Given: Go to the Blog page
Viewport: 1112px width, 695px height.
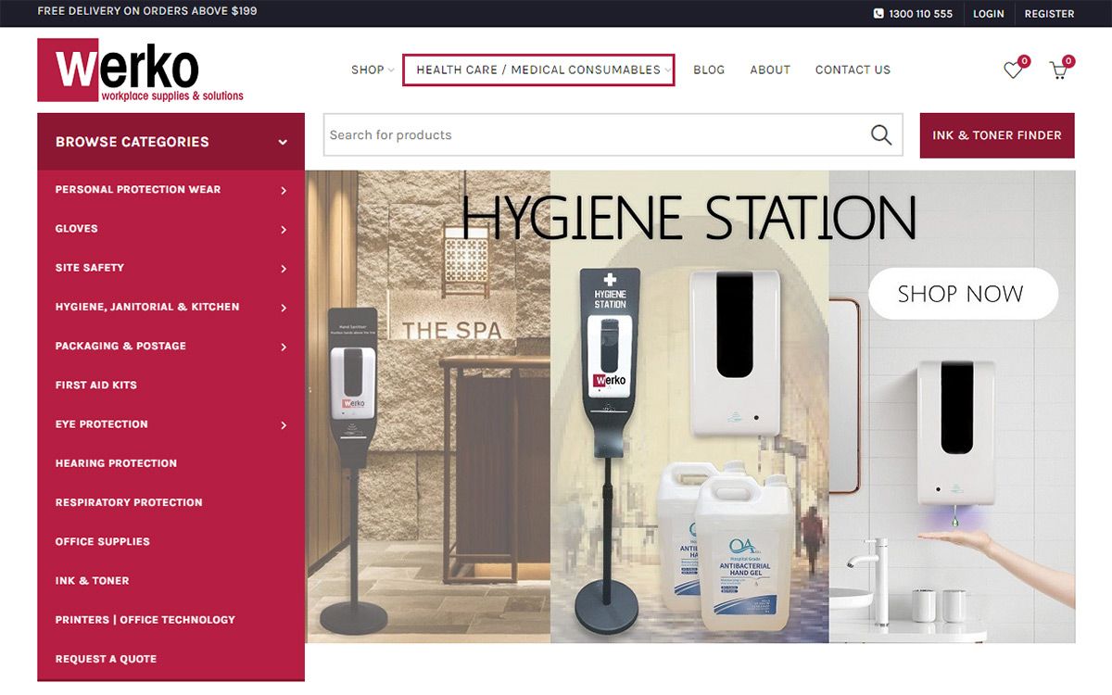Looking at the screenshot, I should click(709, 69).
